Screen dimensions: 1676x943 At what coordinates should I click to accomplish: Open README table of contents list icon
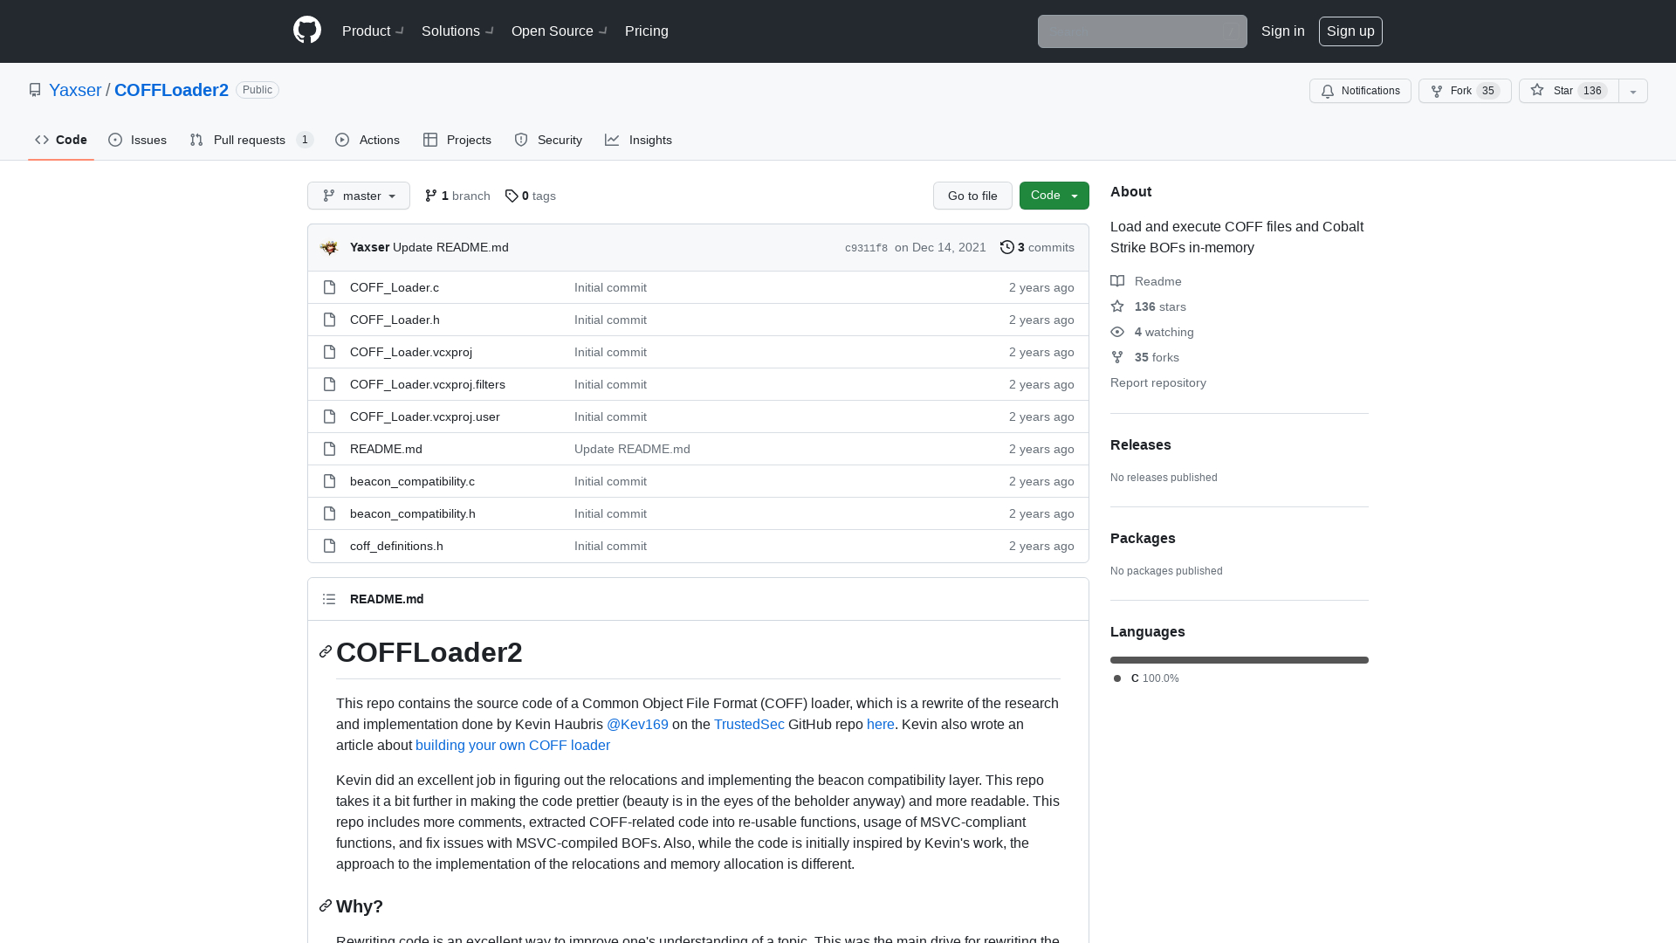coord(329,599)
